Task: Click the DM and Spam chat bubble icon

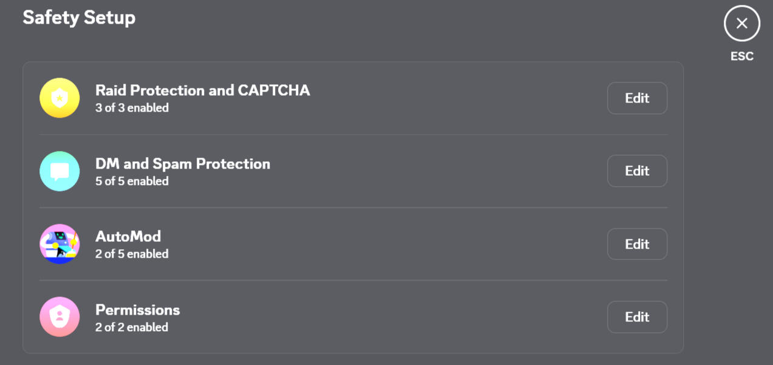Action: pyautogui.click(x=60, y=171)
